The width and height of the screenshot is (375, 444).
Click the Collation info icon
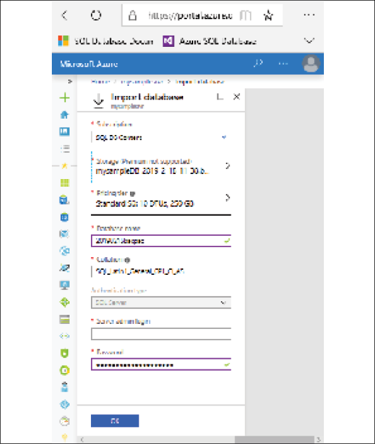tap(127, 260)
